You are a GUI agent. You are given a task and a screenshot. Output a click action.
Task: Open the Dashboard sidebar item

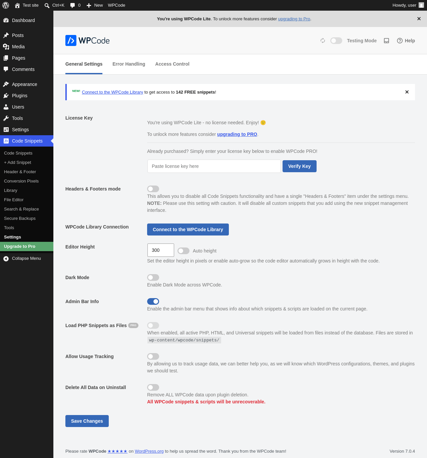(27, 20)
